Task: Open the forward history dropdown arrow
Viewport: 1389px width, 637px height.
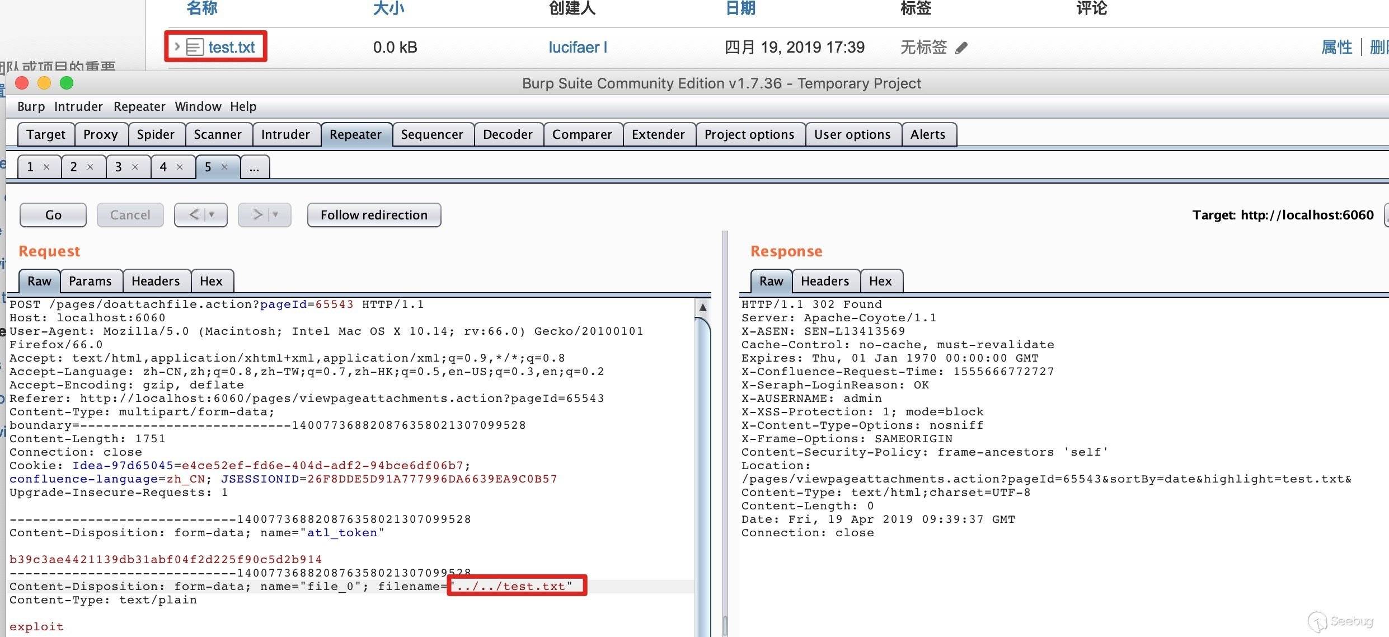Action: pyautogui.click(x=276, y=215)
